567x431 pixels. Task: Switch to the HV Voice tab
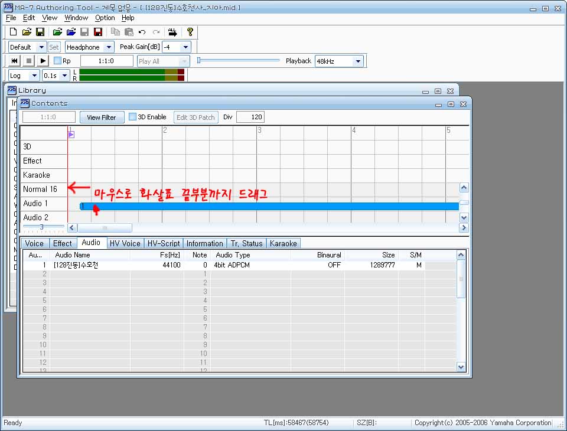click(x=125, y=243)
